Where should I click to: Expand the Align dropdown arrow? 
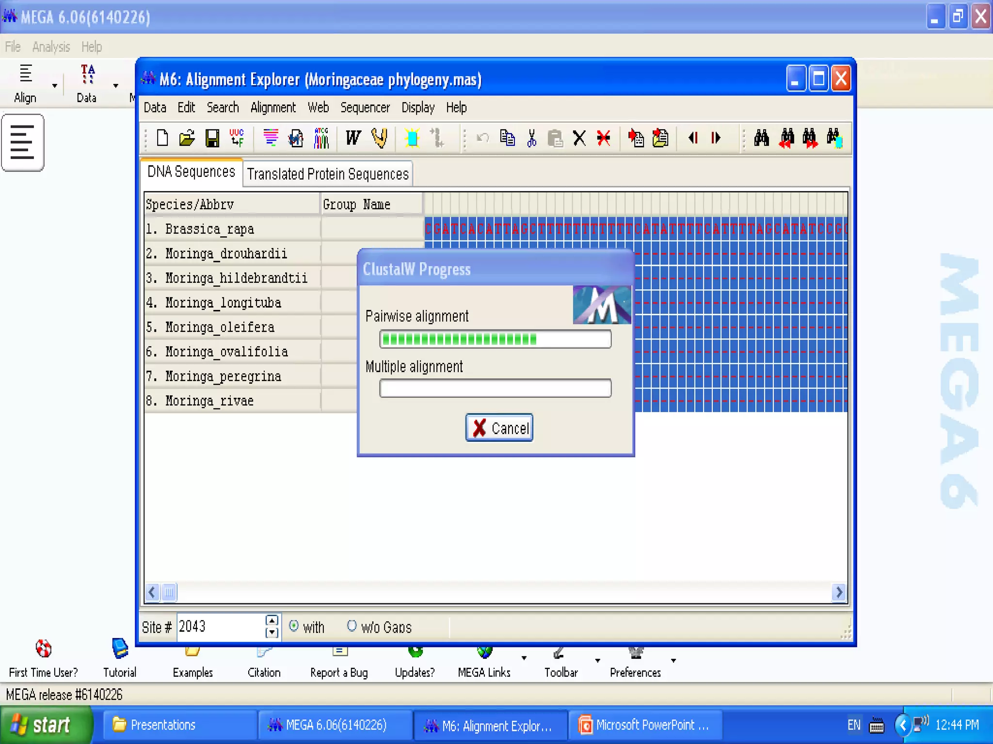55,86
